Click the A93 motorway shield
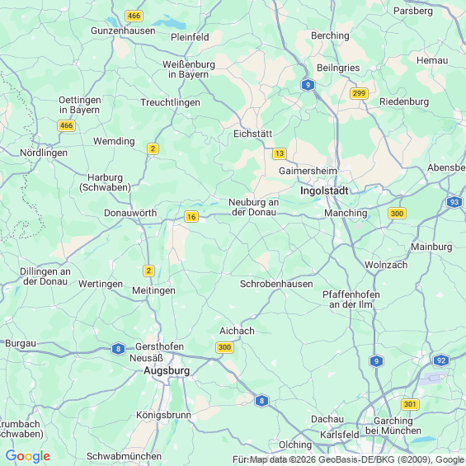Viewport: 466px width, 466px height. [454, 202]
